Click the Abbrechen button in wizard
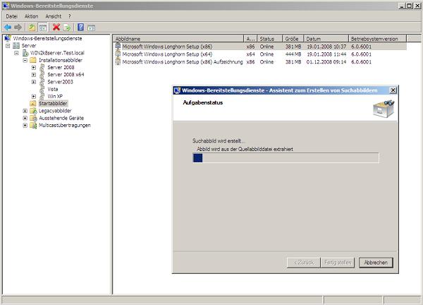The width and height of the screenshot is (423, 305). [376, 263]
